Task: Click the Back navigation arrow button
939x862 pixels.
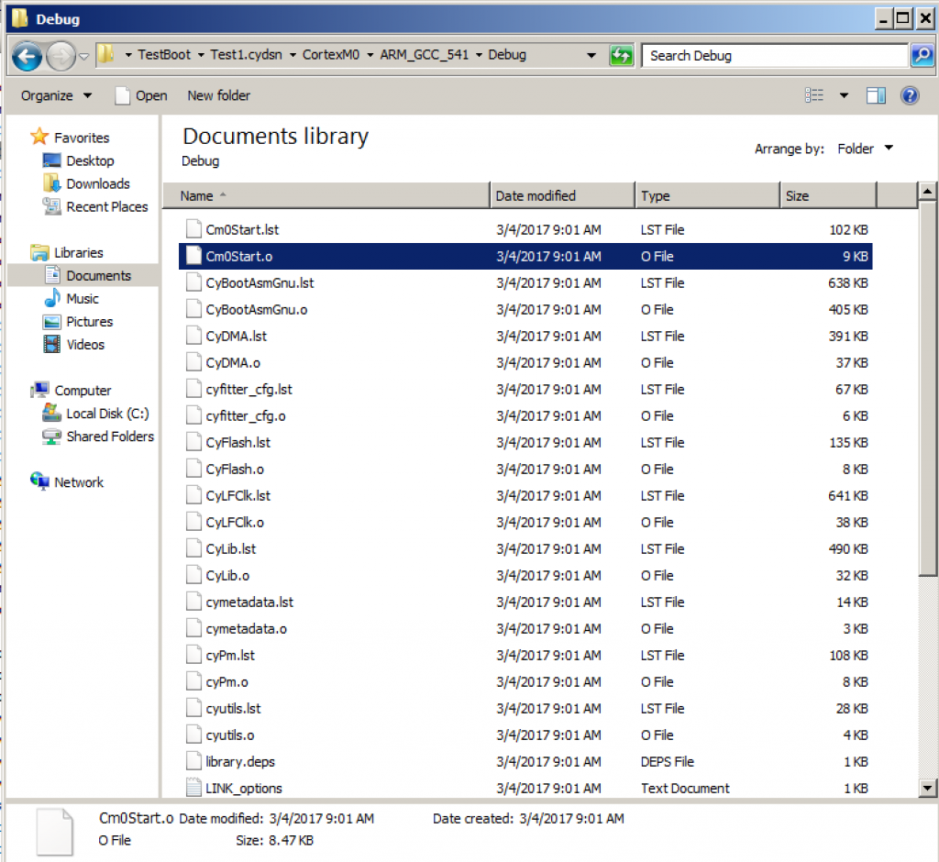Action: point(28,56)
